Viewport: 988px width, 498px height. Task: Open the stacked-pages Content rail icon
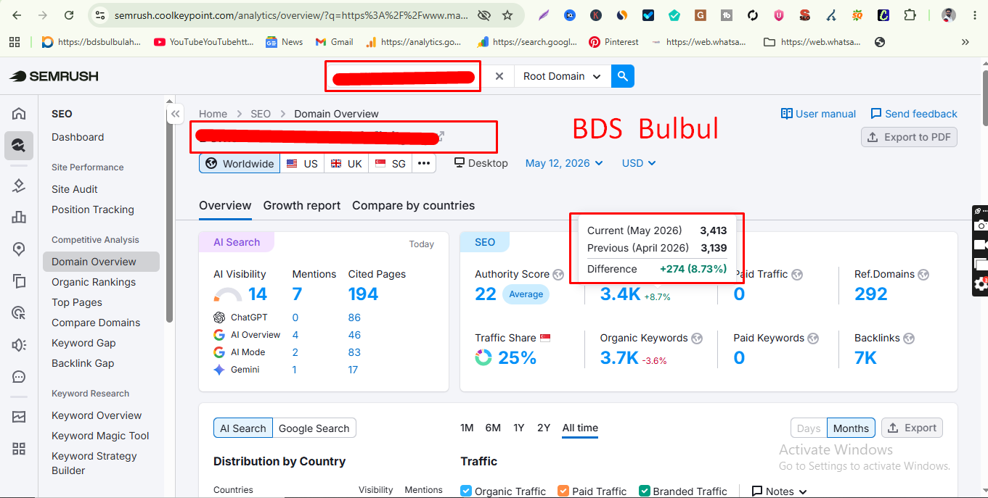point(19,281)
